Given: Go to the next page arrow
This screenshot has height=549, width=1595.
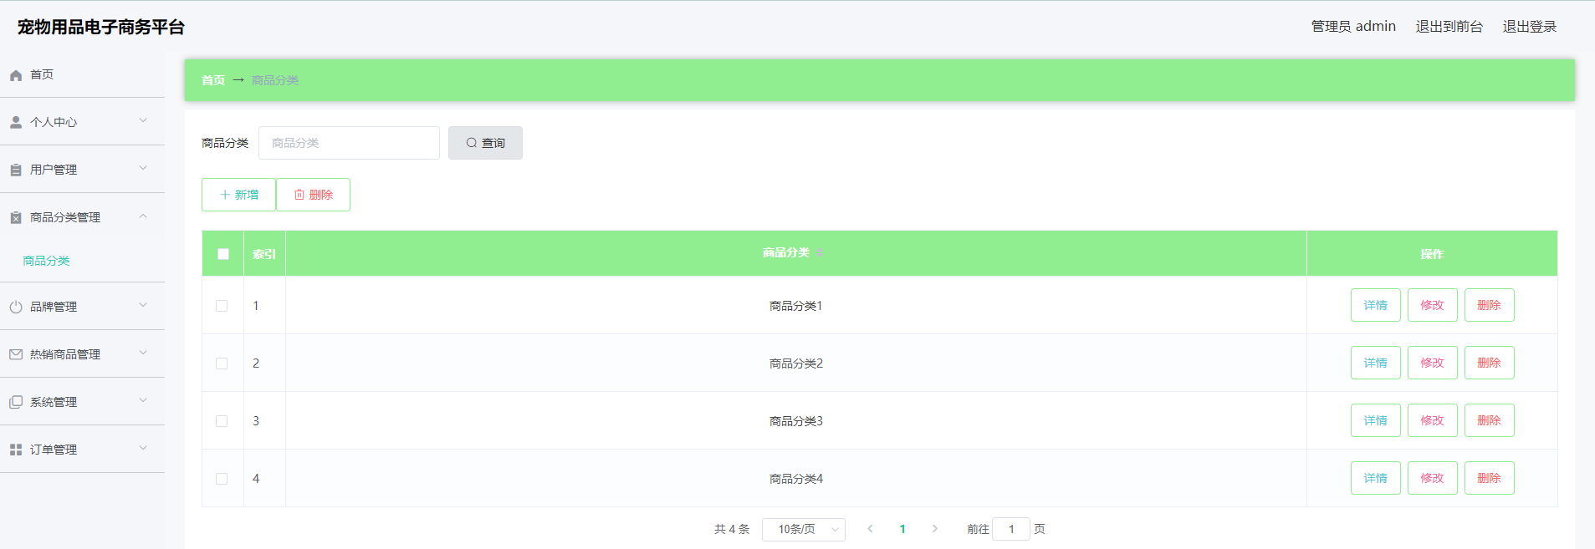Looking at the screenshot, I should pyautogui.click(x=935, y=529).
